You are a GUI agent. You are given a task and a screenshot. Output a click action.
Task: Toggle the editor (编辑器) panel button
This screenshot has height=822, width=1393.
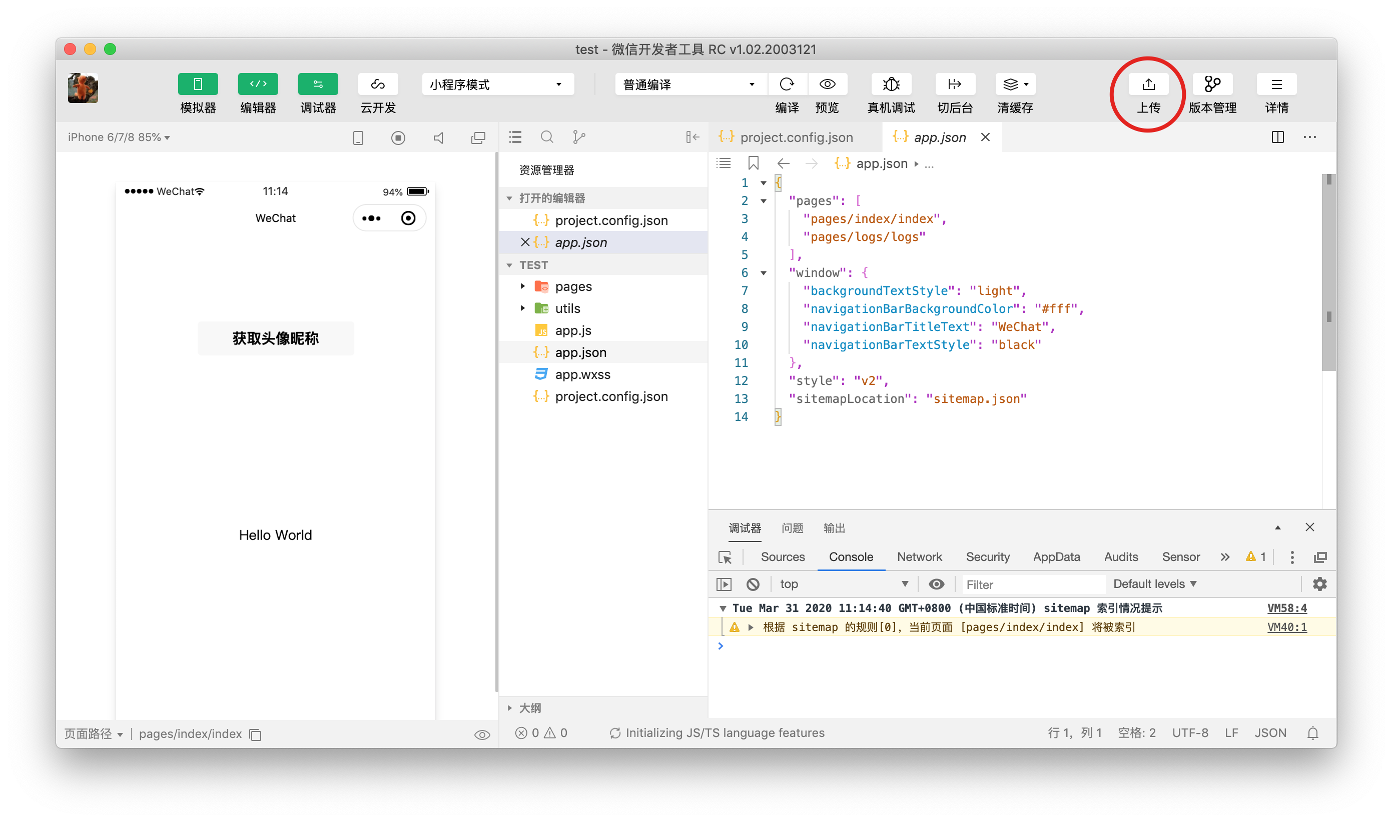[x=258, y=84]
